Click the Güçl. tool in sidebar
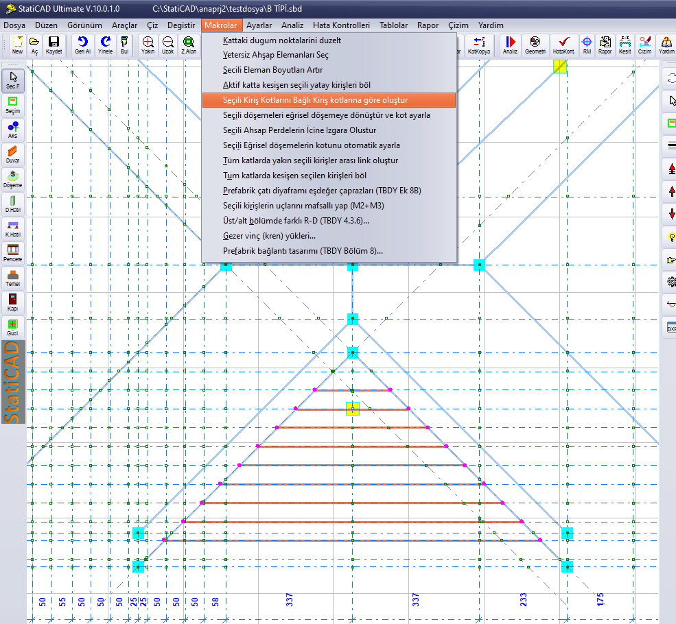The height and width of the screenshot is (624, 676). pos(13,327)
